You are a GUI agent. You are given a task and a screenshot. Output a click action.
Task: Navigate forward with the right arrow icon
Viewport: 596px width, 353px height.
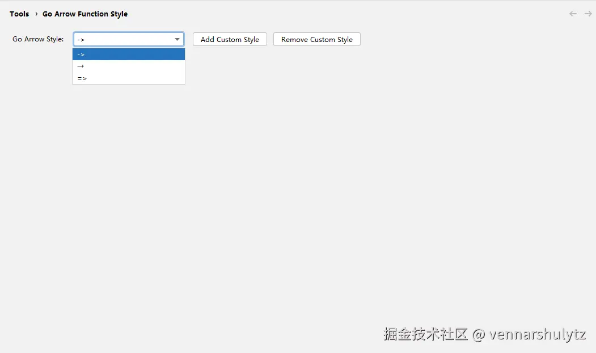point(588,14)
